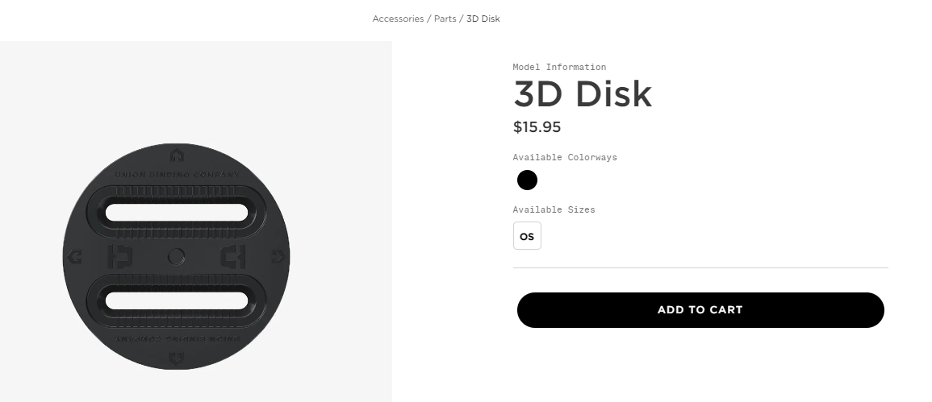Click the left arrow emblem on disk
The width and height of the screenshot is (932, 402).
(75, 257)
